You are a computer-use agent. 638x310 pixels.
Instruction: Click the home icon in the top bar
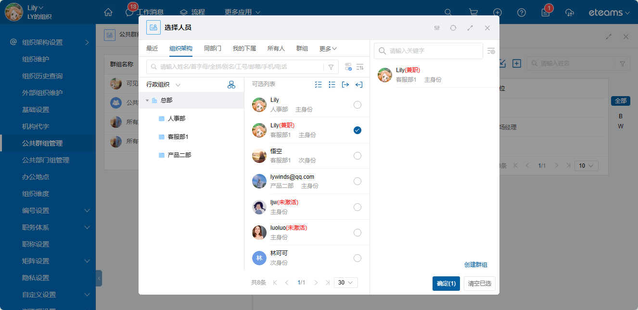pos(108,12)
